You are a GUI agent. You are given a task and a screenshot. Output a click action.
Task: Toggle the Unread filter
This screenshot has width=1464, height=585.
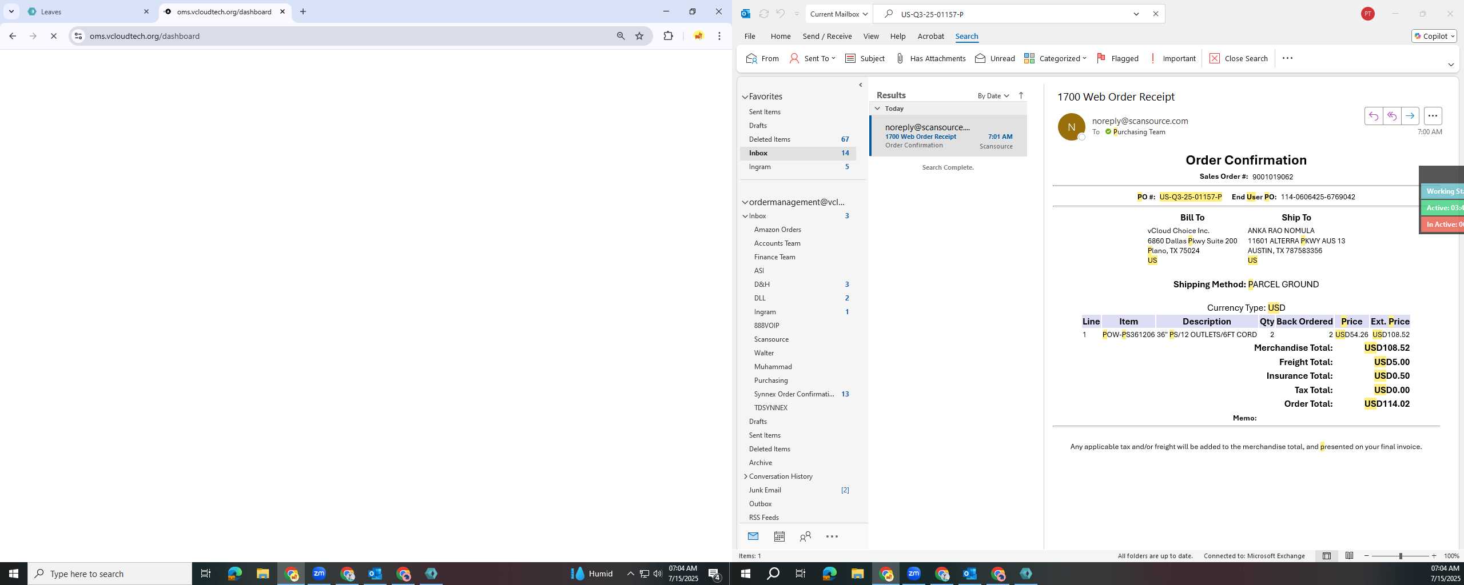tap(995, 58)
